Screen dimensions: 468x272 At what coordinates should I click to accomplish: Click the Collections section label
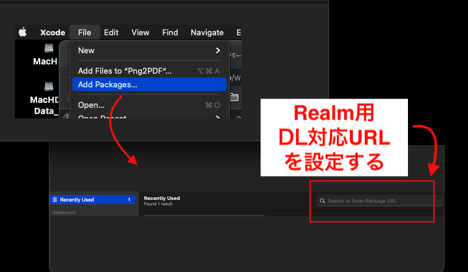click(64, 213)
